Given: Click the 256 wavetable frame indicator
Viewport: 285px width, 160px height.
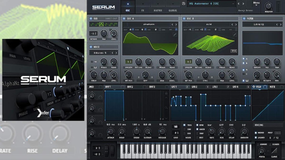Looking at the screenshot, I should 234,51.
